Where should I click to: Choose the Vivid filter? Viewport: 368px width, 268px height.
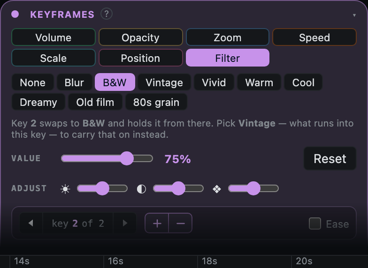click(x=214, y=82)
